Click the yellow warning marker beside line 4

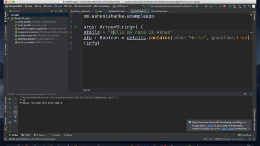pyautogui.click(x=251, y=32)
